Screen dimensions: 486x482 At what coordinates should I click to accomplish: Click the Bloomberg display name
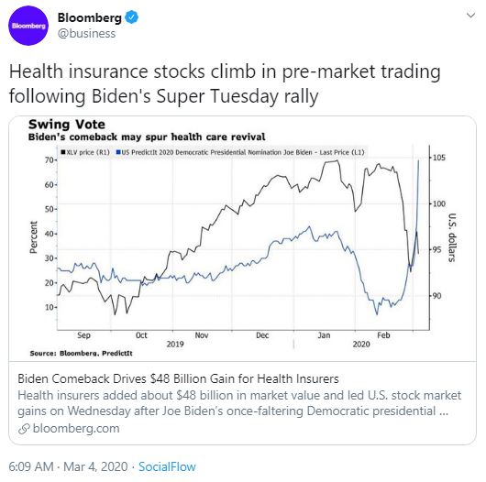click(x=90, y=17)
